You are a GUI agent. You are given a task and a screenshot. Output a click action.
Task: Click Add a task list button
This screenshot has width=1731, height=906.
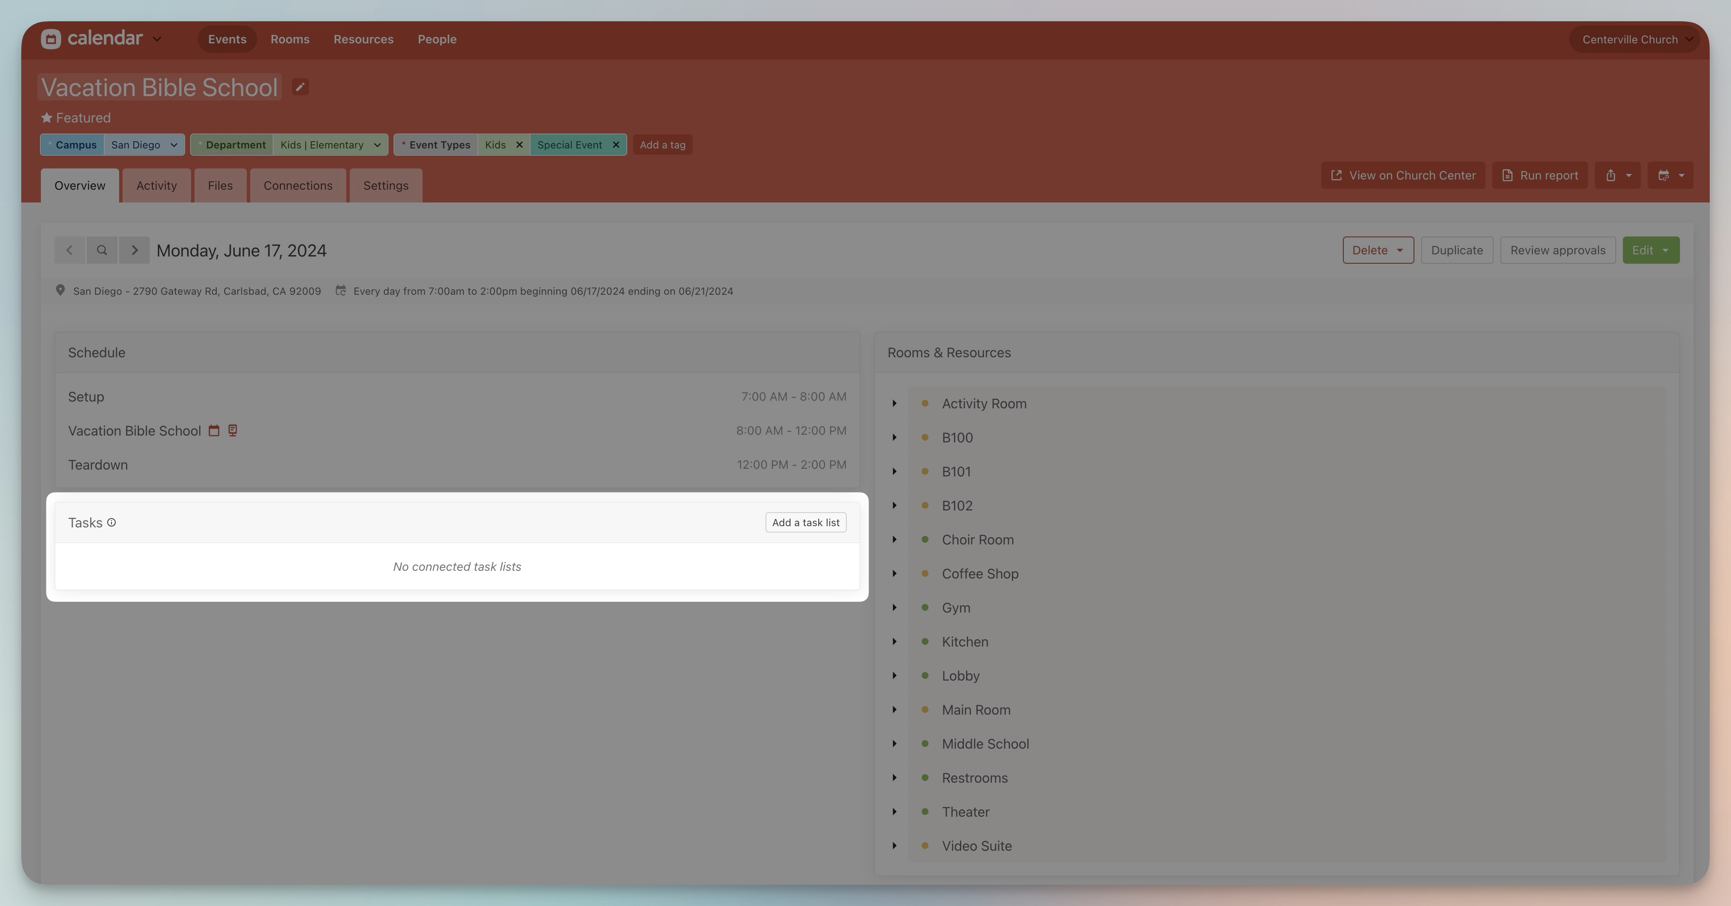pos(806,522)
